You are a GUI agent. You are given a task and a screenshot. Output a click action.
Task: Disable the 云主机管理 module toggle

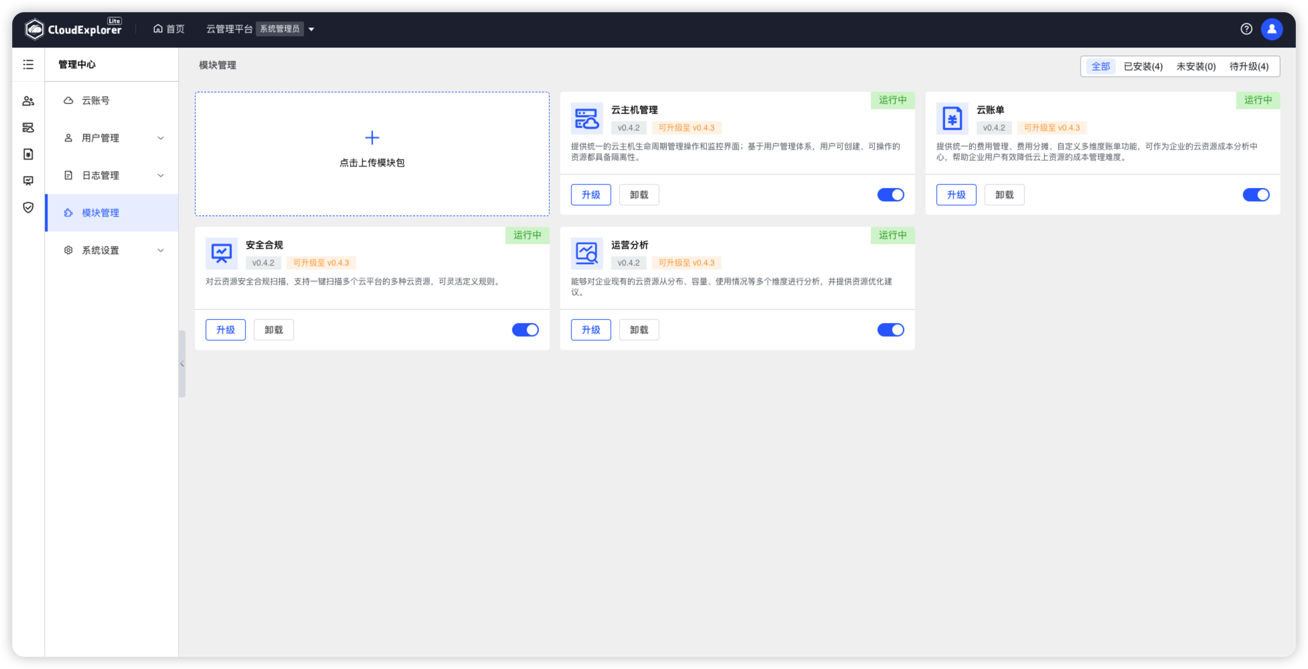coord(890,195)
